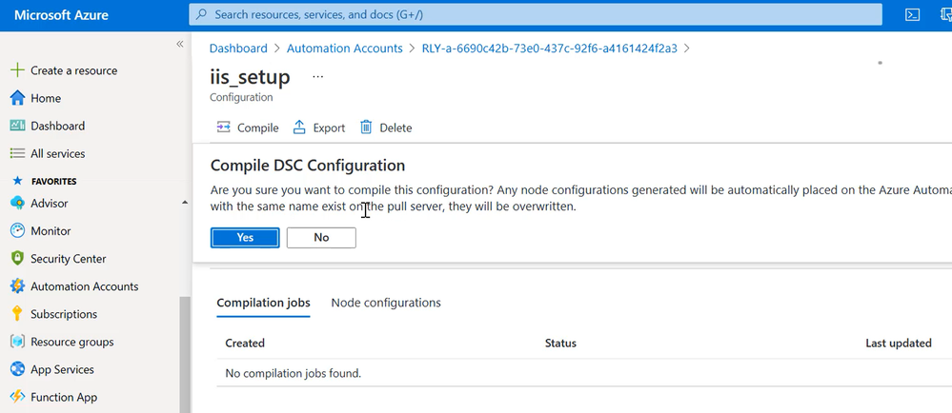The height and width of the screenshot is (413, 952).
Task: Open Subscriptions in the sidebar
Action: (x=64, y=314)
